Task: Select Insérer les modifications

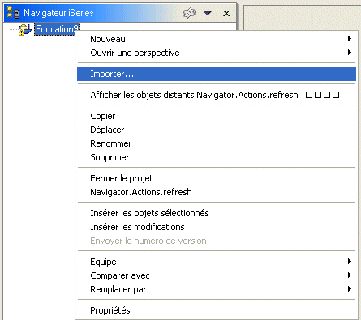Action: (217, 227)
